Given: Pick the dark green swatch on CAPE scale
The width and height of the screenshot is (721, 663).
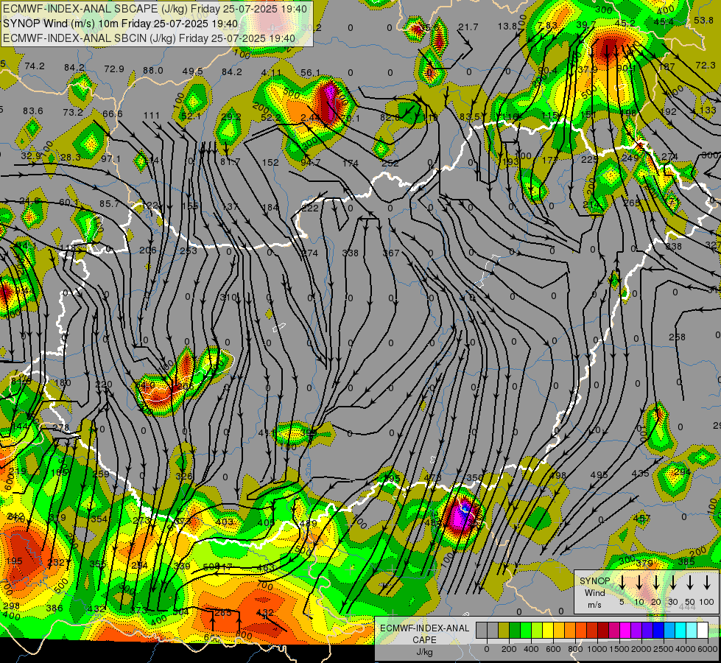Looking at the screenshot, I should click(x=515, y=631).
